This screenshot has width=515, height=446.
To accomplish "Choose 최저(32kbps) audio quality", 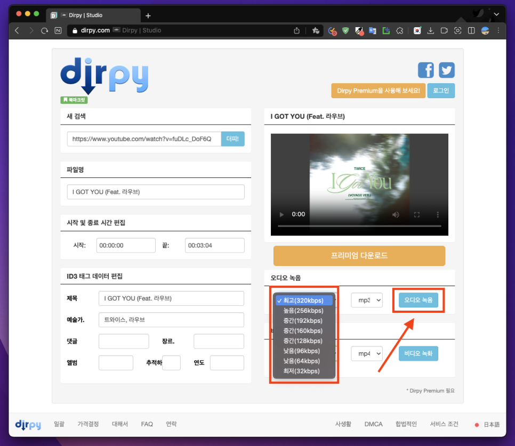I will [304, 371].
